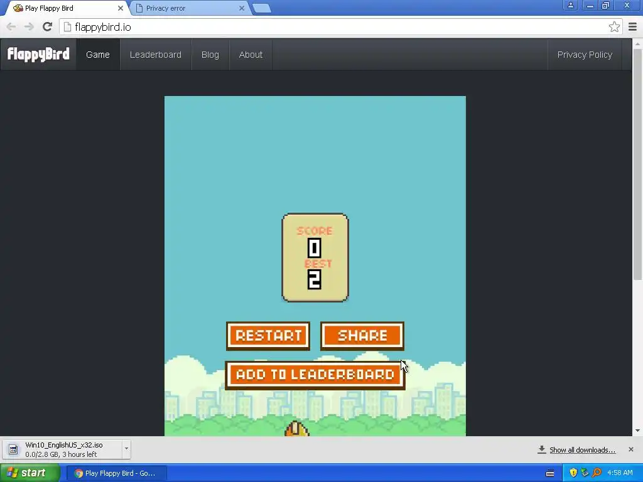
Task: Bookmark this page with the star icon
Action: (x=614, y=27)
